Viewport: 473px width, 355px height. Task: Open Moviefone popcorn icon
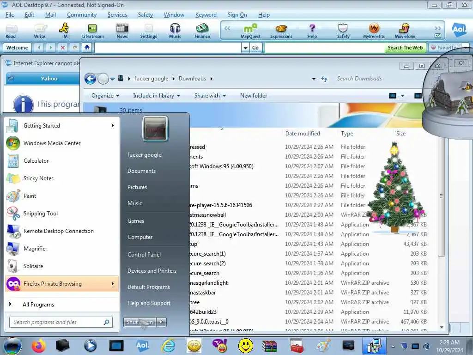[405, 31]
